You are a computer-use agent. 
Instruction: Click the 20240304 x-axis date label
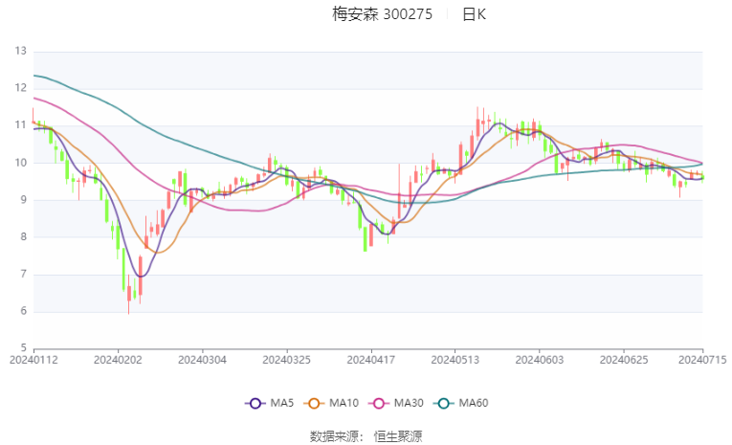point(203,360)
